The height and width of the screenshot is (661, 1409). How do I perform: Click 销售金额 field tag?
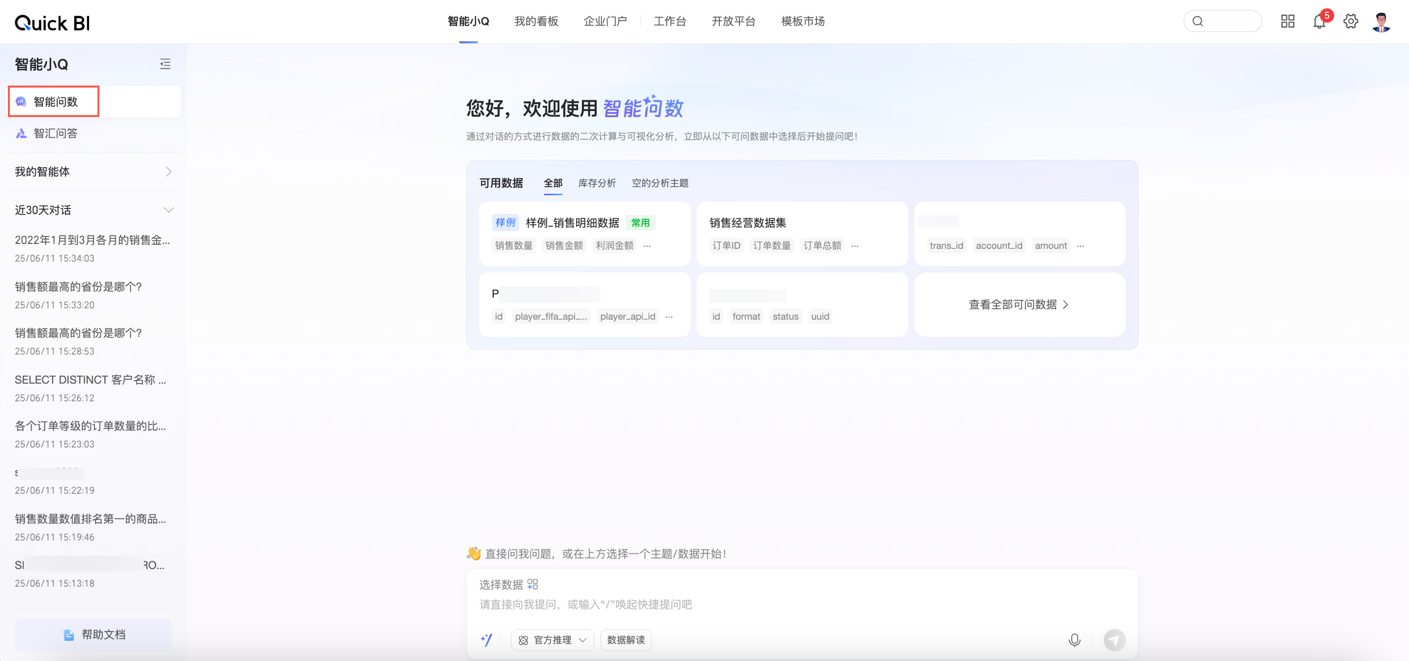point(564,246)
